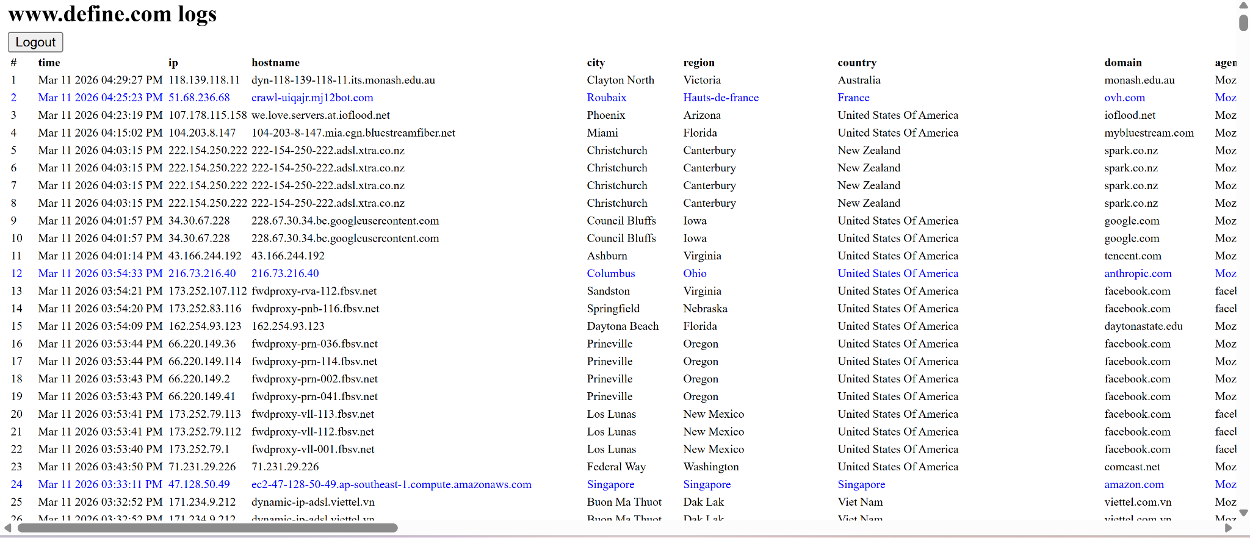This screenshot has width=1250, height=538.
Task: Click hostname fwdproxy-pnb-116.fbsv.net
Action: pos(315,309)
